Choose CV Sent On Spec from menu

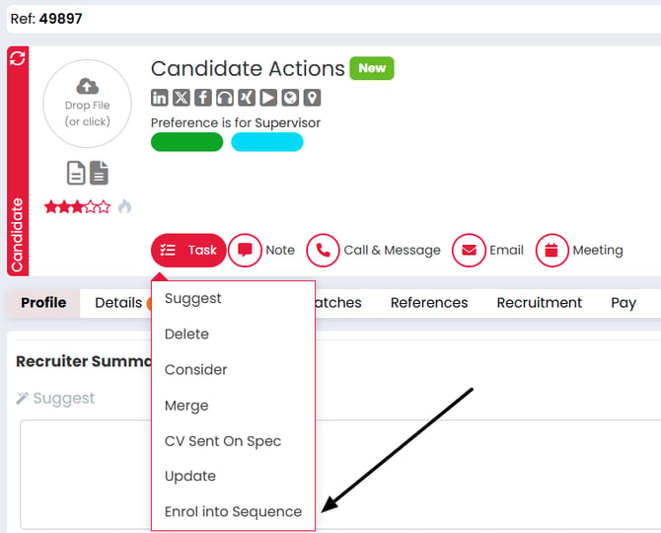pos(223,441)
